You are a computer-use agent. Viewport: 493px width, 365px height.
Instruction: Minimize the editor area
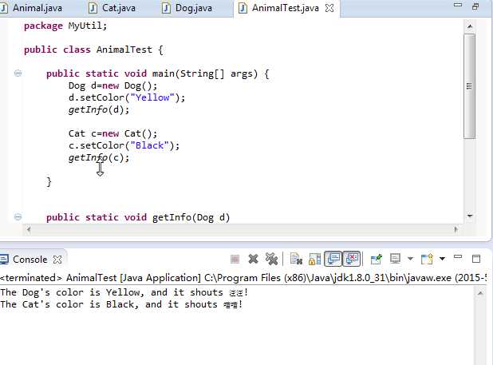[x=458, y=5]
